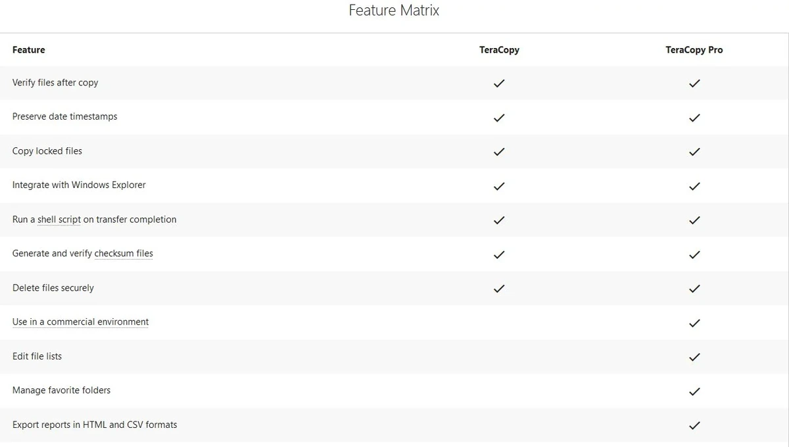The height and width of the screenshot is (447, 789).
Task: Click the TeraCopy column header
Action: coord(499,50)
